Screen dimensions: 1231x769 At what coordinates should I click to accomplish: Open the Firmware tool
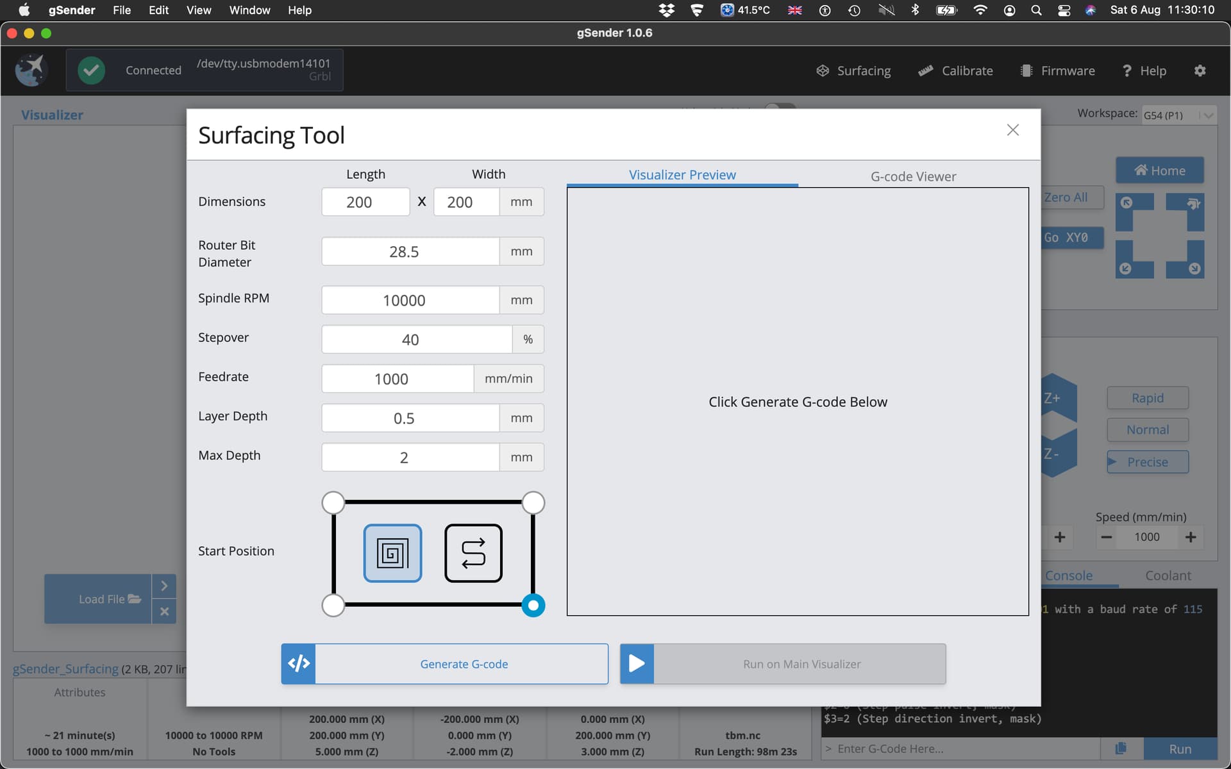(x=1057, y=70)
